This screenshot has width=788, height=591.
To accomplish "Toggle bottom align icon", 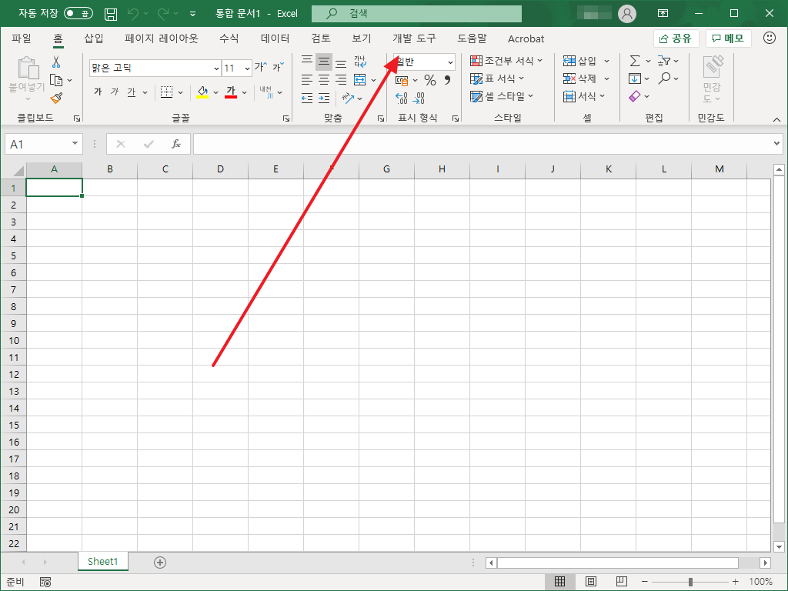I will (x=341, y=62).
